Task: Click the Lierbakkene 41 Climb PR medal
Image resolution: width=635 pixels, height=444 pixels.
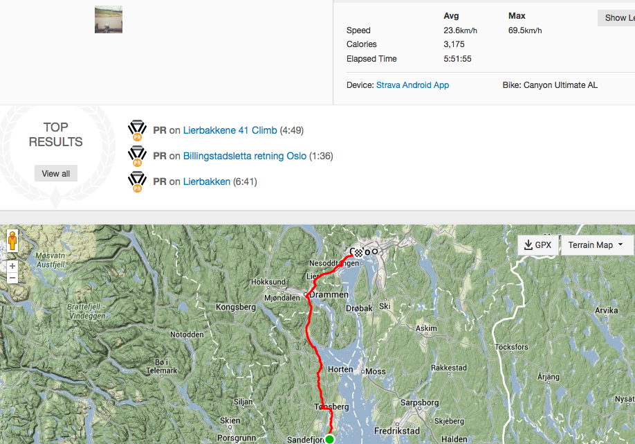Action: pyautogui.click(x=137, y=130)
